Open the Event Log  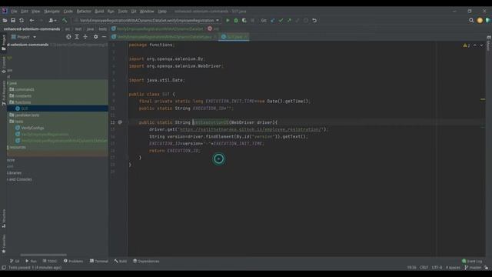(472, 262)
